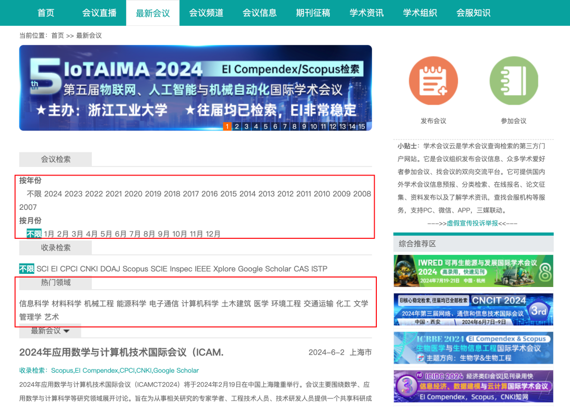
Task: Choose the 计算机科学 field
Action: (200, 303)
